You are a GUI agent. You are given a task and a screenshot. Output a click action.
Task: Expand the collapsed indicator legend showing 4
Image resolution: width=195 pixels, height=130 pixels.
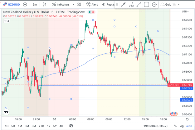click(7, 21)
